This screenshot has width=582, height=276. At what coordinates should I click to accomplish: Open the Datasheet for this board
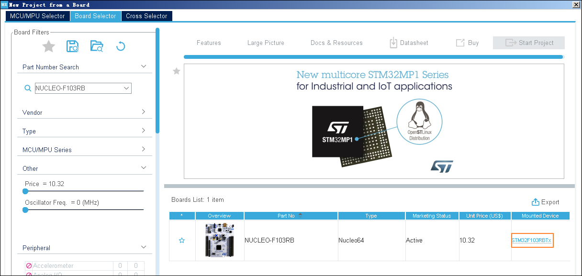pyautogui.click(x=409, y=43)
